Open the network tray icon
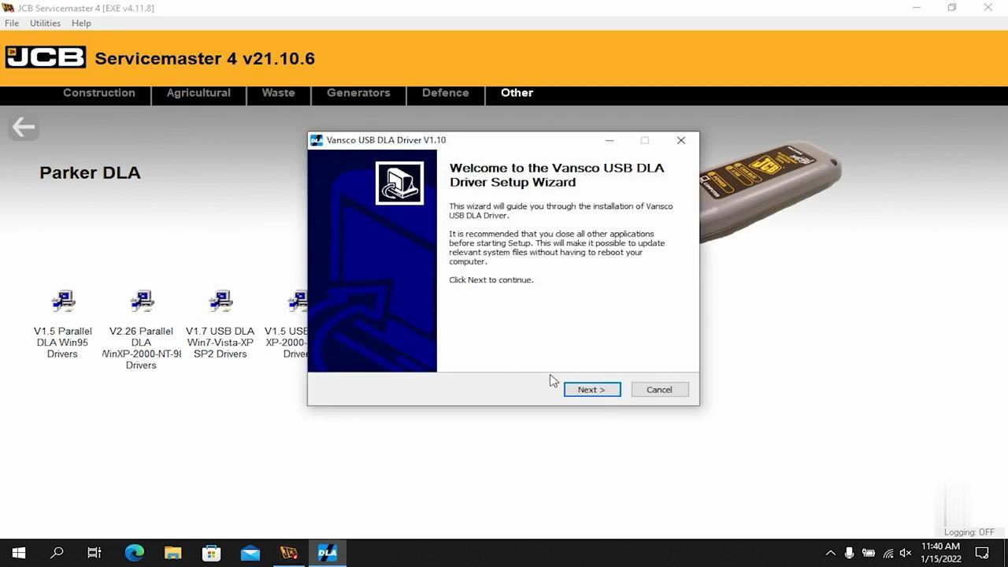The image size is (1008, 567). click(888, 553)
